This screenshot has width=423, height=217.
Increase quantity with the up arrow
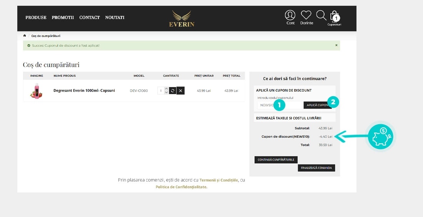click(x=166, y=89)
